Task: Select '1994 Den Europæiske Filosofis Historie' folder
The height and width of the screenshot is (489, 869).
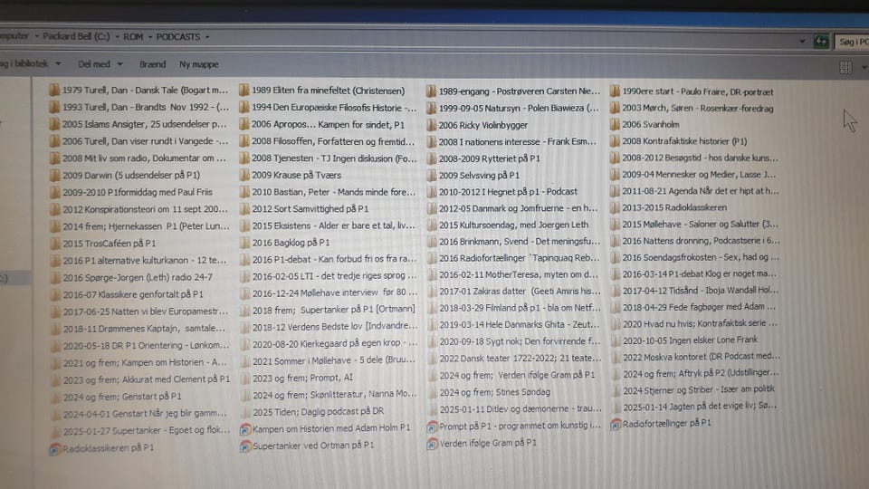Action: click(328, 108)
